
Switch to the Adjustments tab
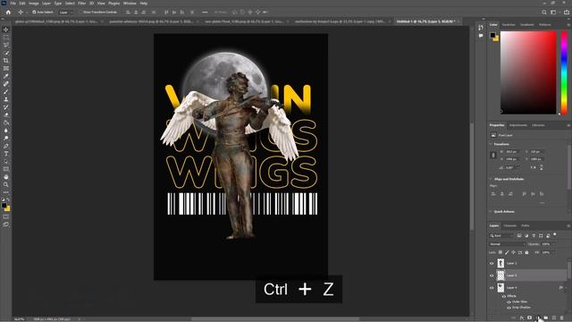pos(518,125)
